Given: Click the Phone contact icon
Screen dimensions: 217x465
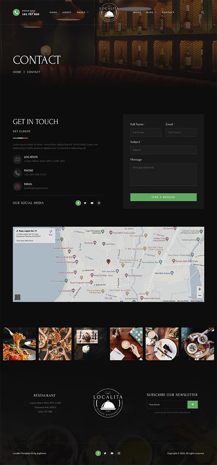Looking at the screenshot, I should pyautogui.click(x=17, y=173).
